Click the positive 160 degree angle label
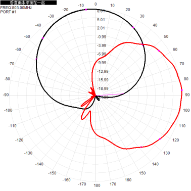This screenshot has height=191, width=191. [x=128, y=180]
